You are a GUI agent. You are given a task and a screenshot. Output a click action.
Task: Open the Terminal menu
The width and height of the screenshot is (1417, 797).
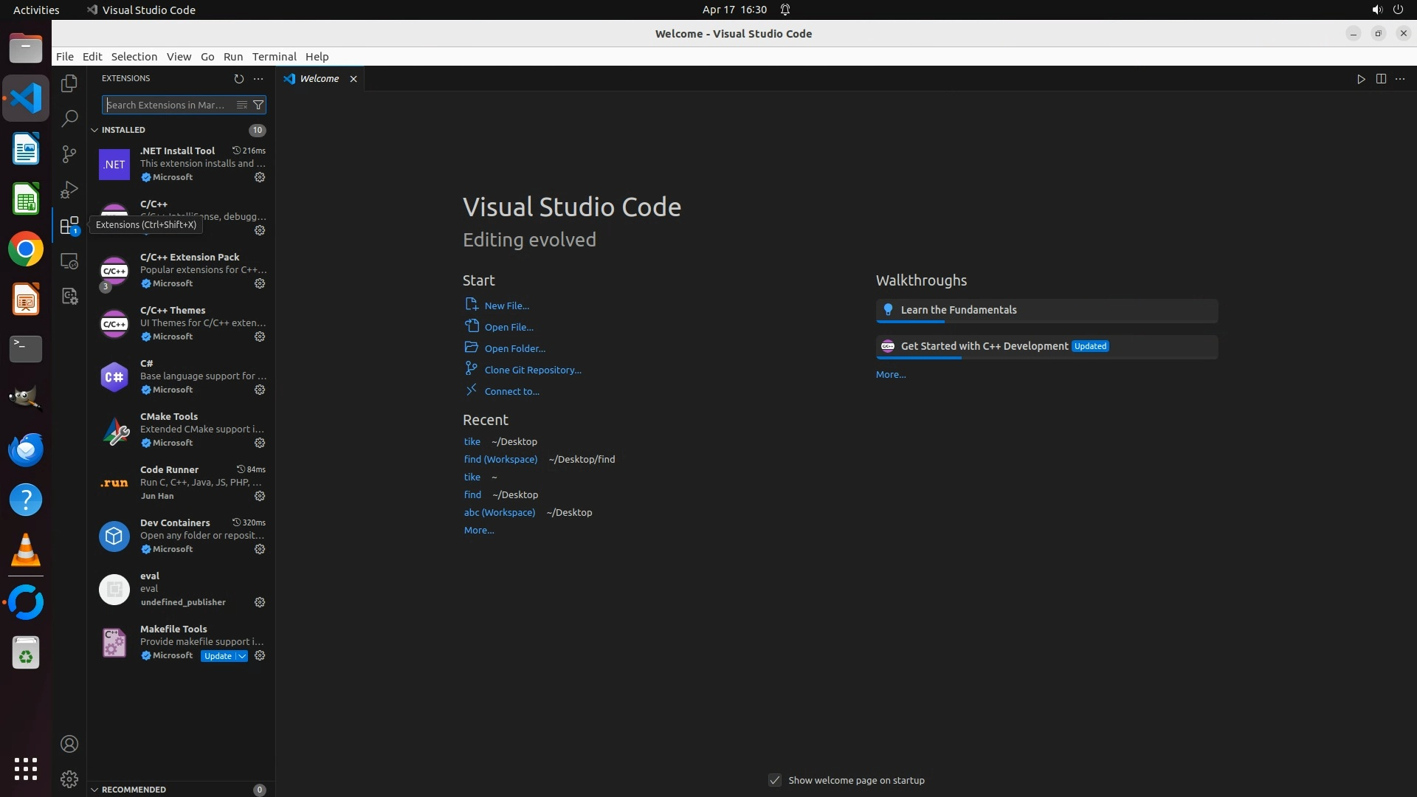[x=274, y=57]
